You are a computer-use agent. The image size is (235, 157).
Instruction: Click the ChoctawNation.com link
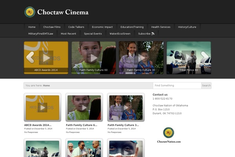coord(169,142)
